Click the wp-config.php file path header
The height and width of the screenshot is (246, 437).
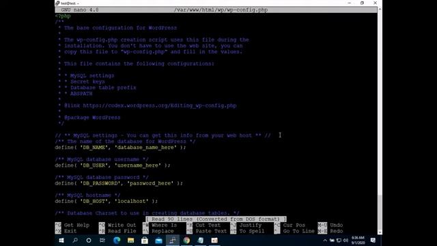pyautogui.click(x=221, y=10)
